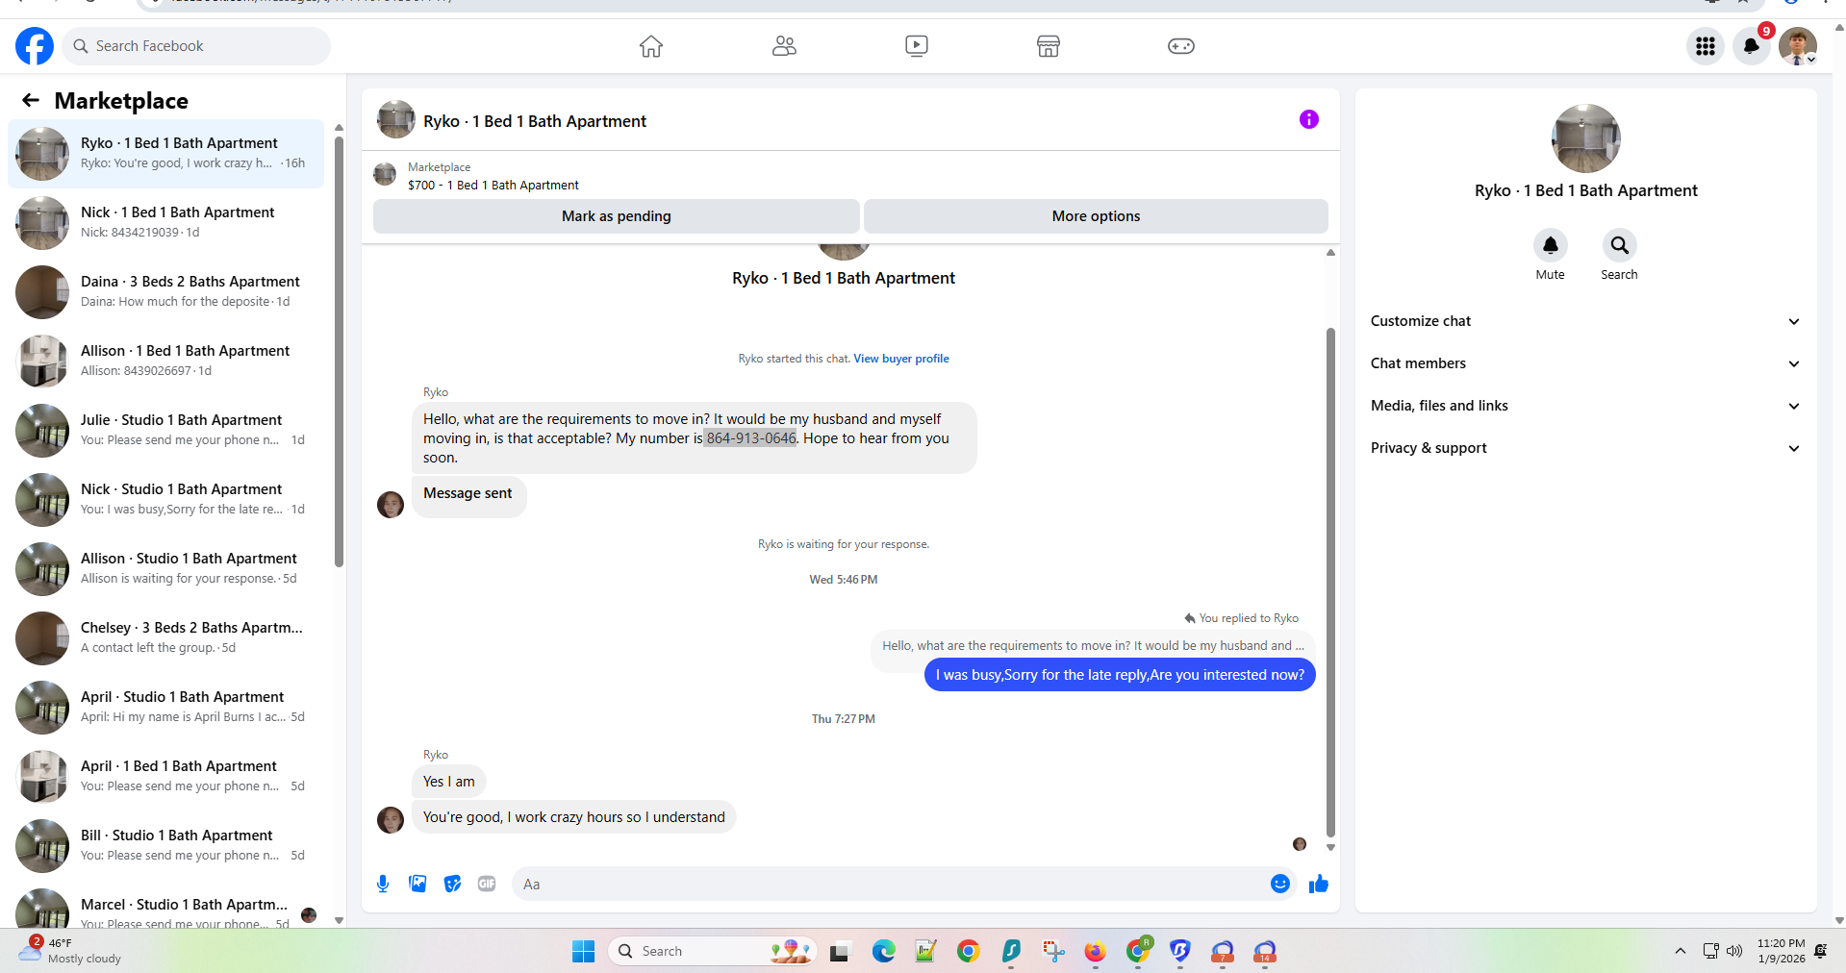The image size is (1846, 973).
Task: Click the $700 listing thumbnail header
Action: click(x=385, y=174)
